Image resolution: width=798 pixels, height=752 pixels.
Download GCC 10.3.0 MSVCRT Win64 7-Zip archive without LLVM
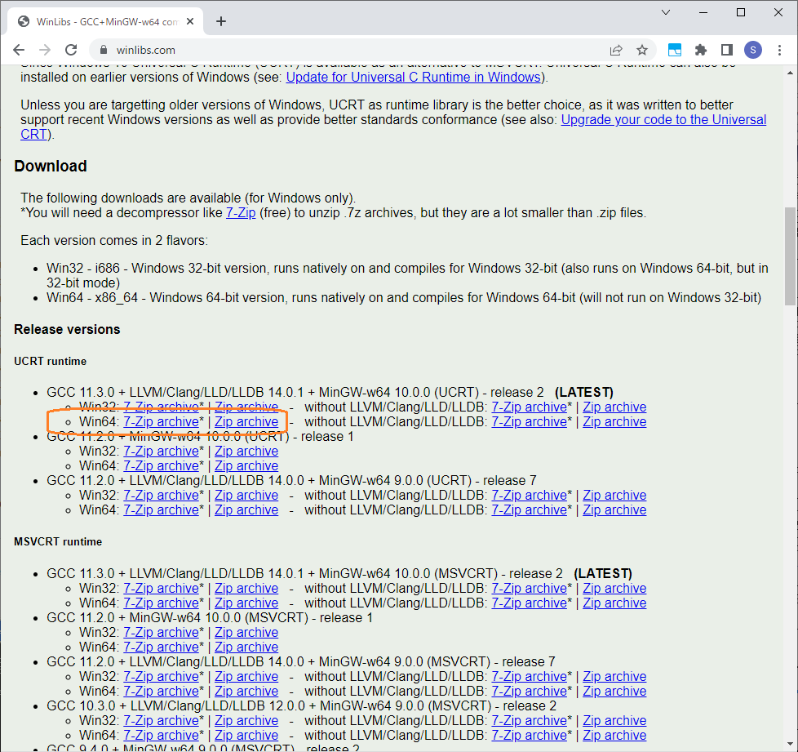tap(530, 736)
